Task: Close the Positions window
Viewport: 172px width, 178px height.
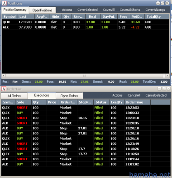Action: tap(167, 3)
